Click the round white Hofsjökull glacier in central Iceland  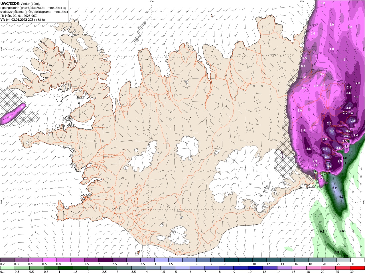[187, 148]
